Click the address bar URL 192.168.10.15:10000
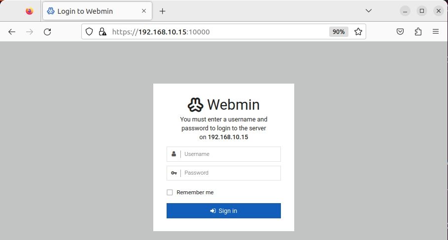Image resolution: width=448 pixels, height=240 pixels. pyautogui.click(x=161, y=31)
